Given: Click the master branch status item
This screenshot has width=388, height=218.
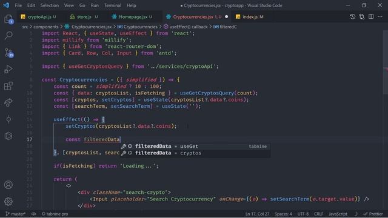Looking at the screenshot, I should tap(15, 214).
